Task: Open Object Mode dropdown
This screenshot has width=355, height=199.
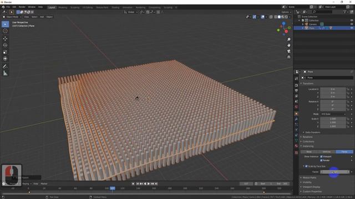Action: (x=12, y=17)
